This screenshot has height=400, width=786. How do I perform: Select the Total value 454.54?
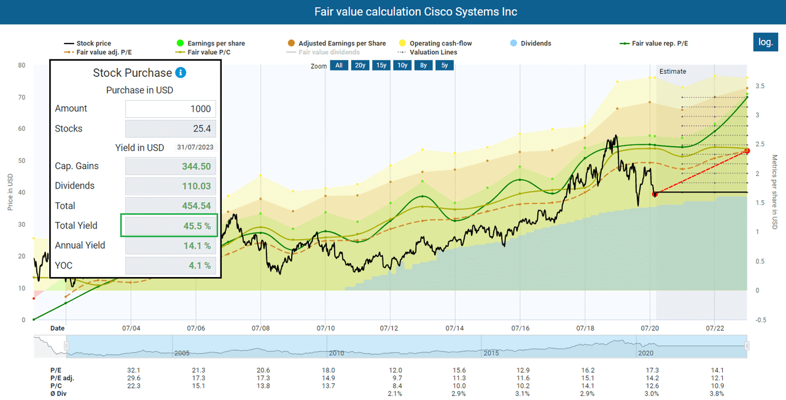[x=171, y=205]
